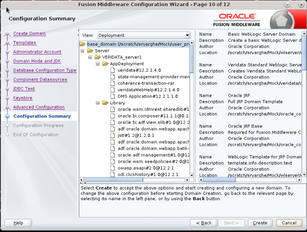Select the current Configuration Summary step
The width and height of the screenshot is (307, 232).
(42, 116)
